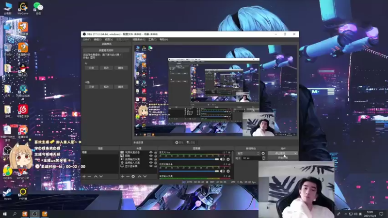Toggle visibility of 音频输入采集 source
This screenshot has height=218, width=388.
[151, 163]
